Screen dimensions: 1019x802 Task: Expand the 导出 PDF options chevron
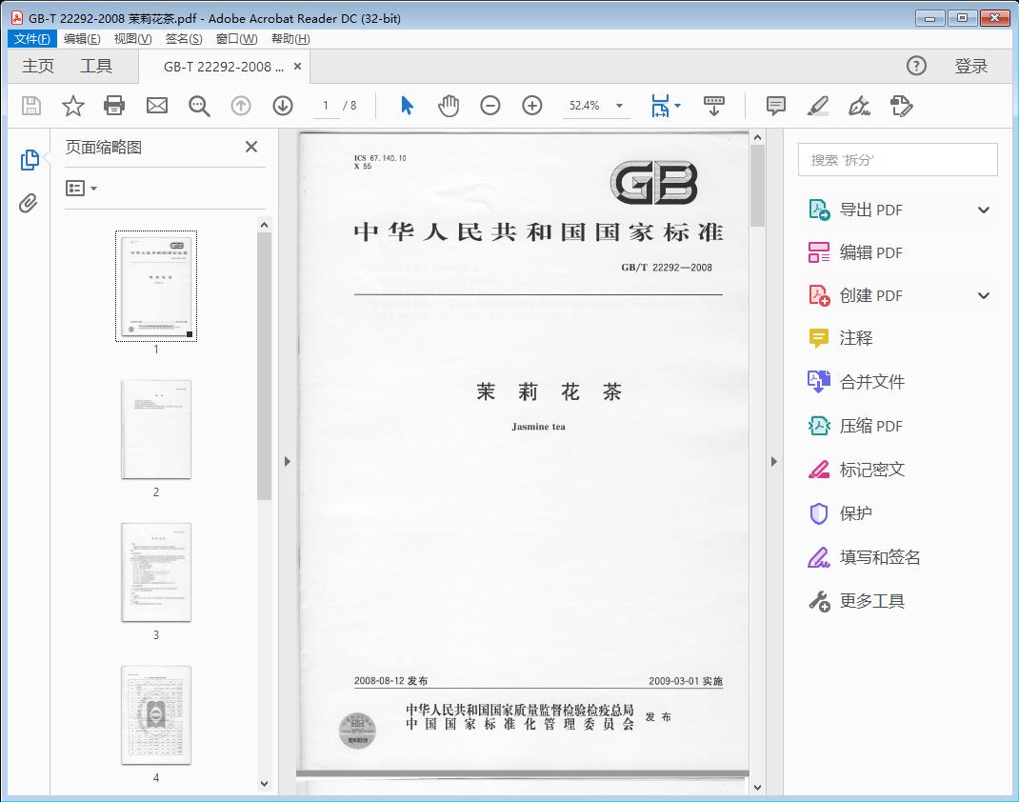click(x=983, y=209)
